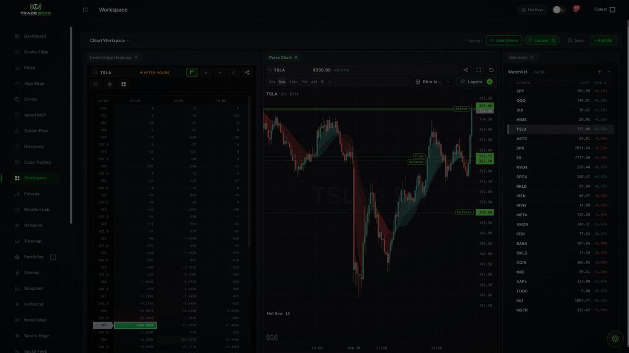Reload the Pulse Chart
This screenshot has height=353, width=629.
click(491, 70)
